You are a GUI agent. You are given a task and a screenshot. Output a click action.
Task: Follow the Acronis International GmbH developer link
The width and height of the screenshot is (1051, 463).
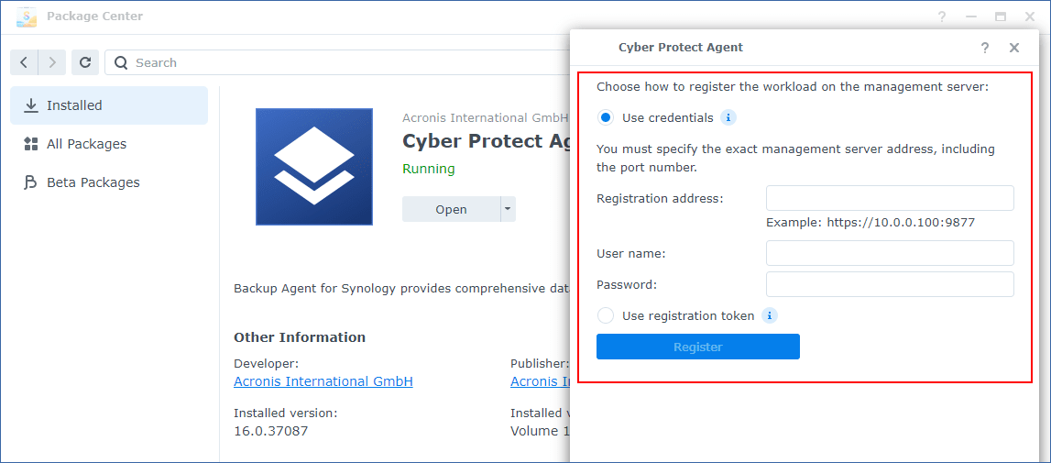(323, 381)
